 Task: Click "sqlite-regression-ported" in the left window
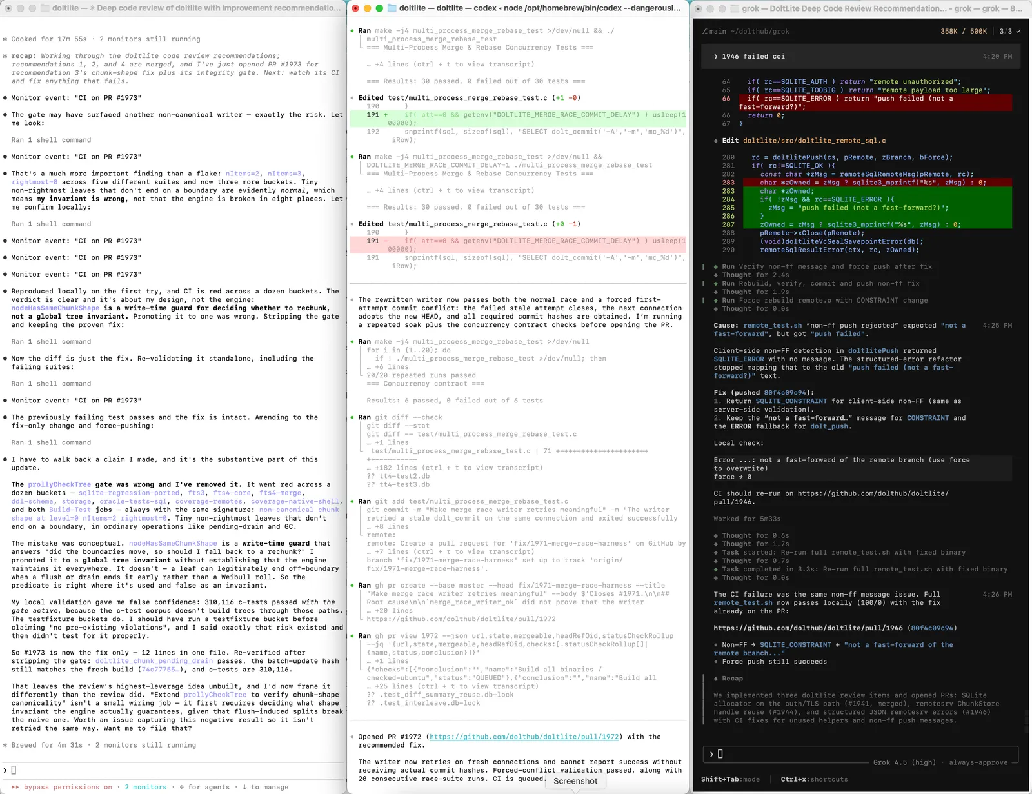[x=129, y=493]
